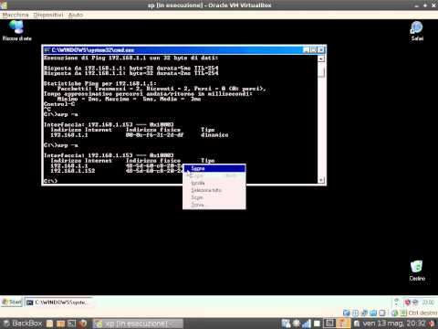
Task: Click the Pacchetti: Trasmessi = 2 line
Action: (x=162, y=89)
